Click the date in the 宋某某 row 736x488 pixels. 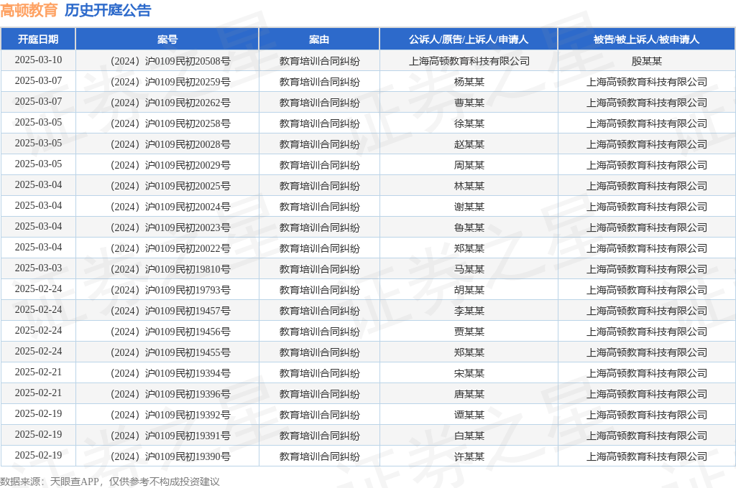(x=38, y=372)
